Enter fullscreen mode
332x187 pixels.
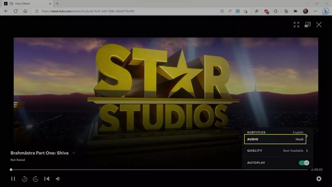point(296,24)
